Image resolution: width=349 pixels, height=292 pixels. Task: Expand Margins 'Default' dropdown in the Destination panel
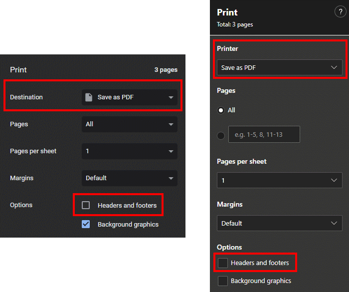point(129,178)
